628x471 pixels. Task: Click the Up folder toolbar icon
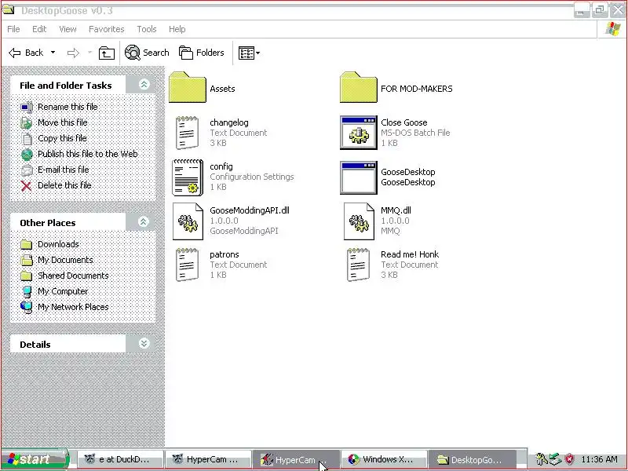107,53
